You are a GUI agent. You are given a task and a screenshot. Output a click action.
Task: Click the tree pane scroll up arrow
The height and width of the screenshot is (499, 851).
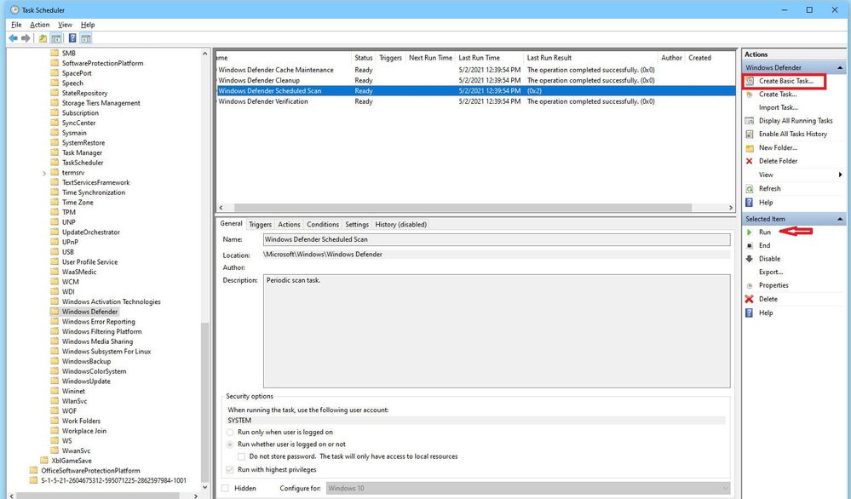click(x=204, y=53)
